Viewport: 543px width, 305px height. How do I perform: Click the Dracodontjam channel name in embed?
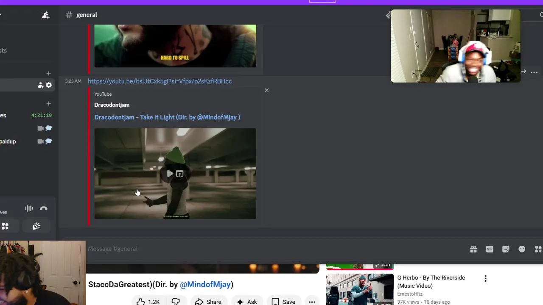pos(112,105)
